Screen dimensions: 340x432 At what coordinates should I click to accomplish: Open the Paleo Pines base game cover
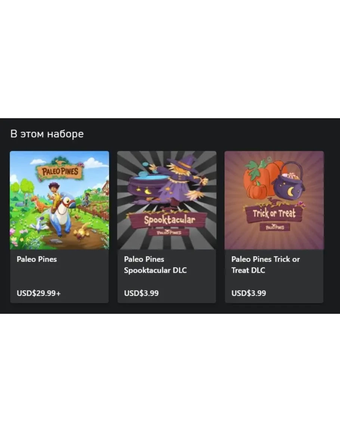pyautogui.click(x=59, y=200)
